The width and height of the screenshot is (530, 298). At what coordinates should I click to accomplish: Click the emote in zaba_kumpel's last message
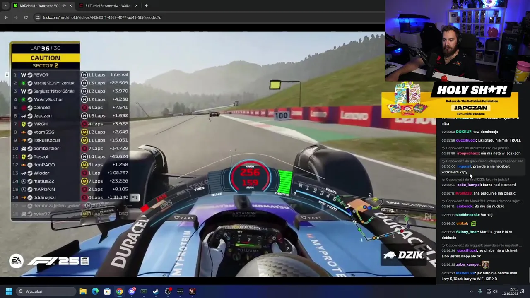pyautogui.click(x=485, y=264)
